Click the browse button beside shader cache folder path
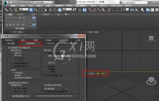Image resolution: width=159 pixels, height=101 pixels. [76, 96]
